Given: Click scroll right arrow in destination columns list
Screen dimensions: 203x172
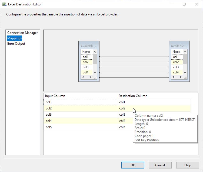Looking at the screenshot, I should pos(180,77).
